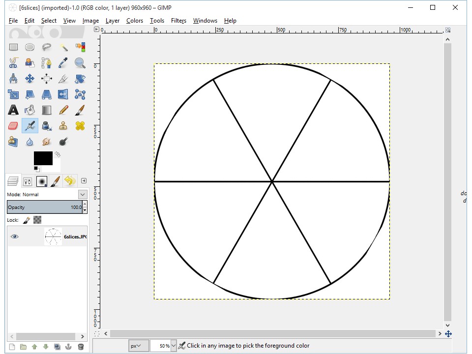Toggle zoom-on-window-resize icon above vertical scrollbar
This screenshot has width=472, height=354.
pyautogui.click(x=448, y=30)
